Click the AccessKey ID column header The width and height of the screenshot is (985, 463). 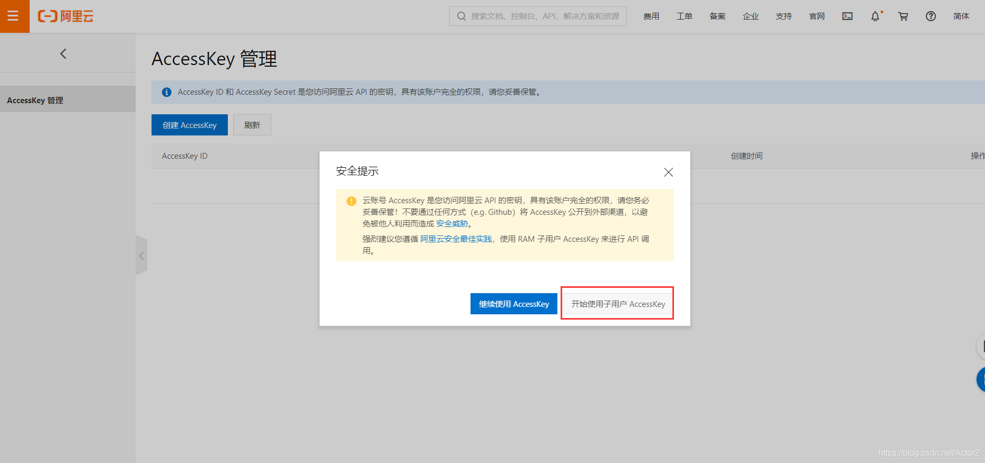[x=185, y=156]
